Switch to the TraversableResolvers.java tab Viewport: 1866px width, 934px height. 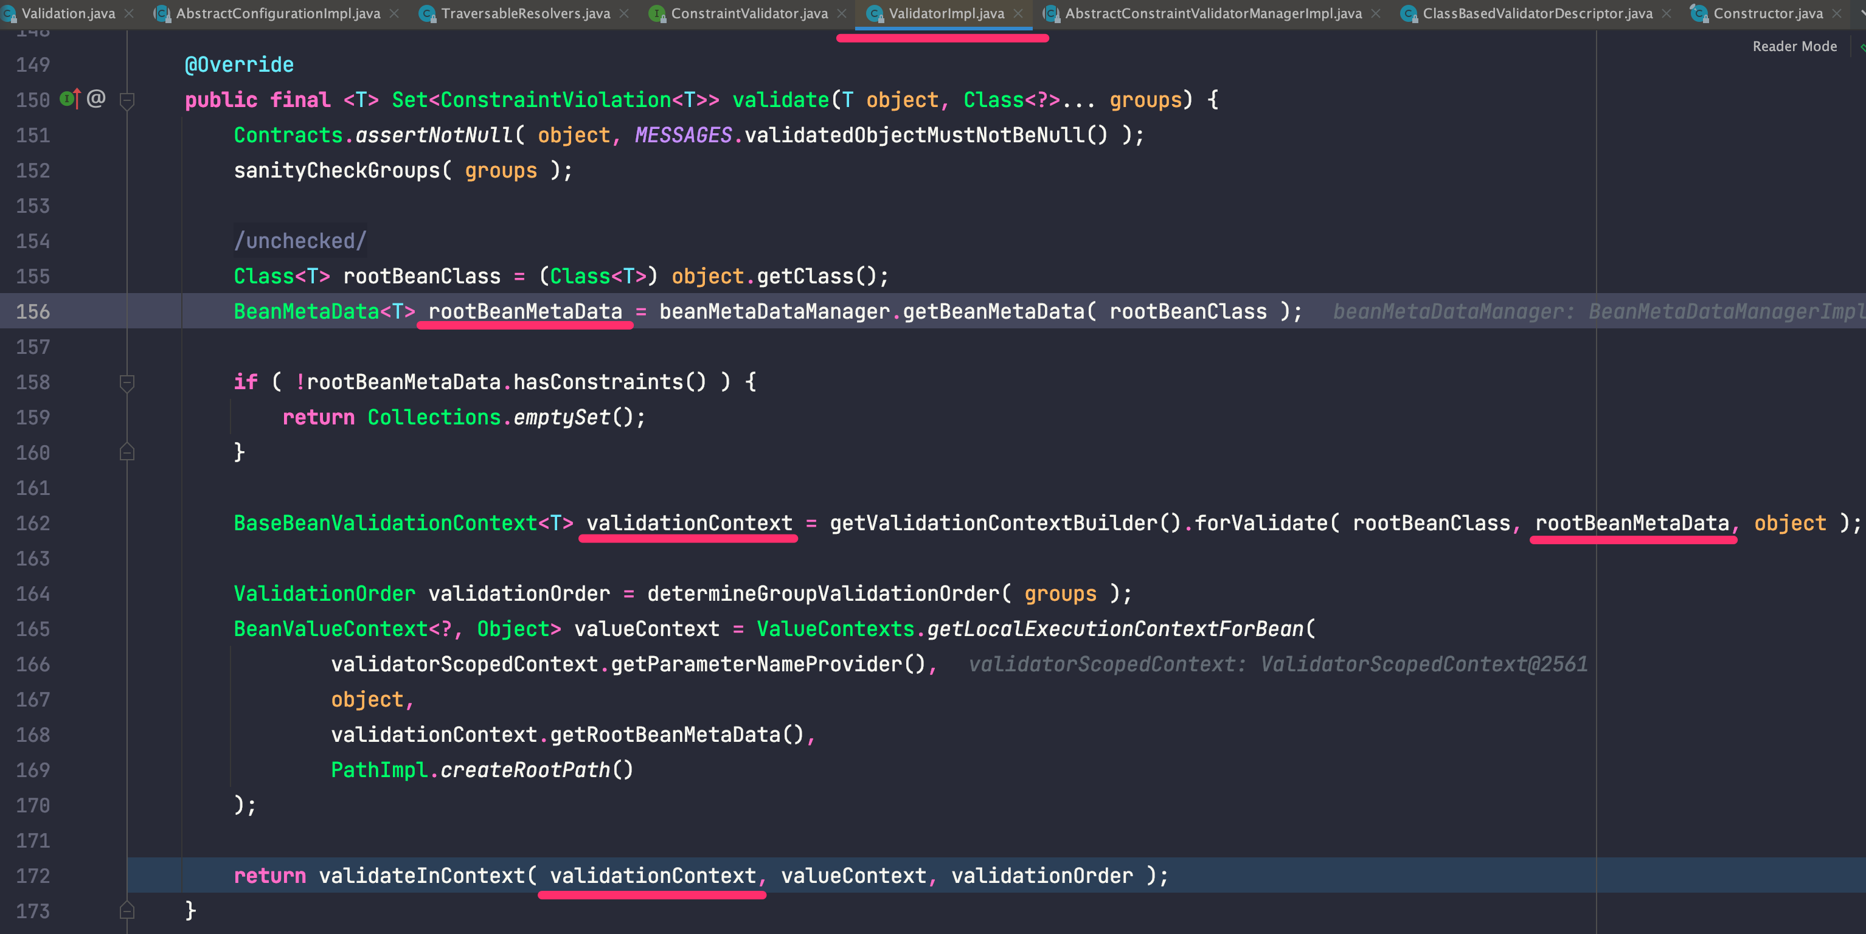tap(525, 13)
